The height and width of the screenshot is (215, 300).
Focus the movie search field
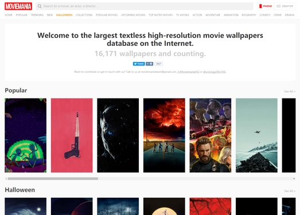pos(145,6)
